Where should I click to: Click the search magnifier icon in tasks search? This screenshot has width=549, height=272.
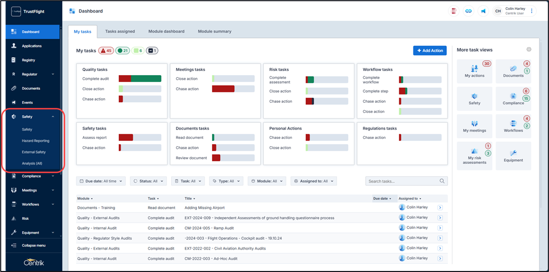click(x=443, y=181)
